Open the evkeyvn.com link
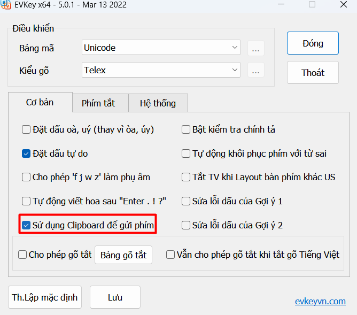This screenshot has height=315, width=357. click(x=320, y=301)
